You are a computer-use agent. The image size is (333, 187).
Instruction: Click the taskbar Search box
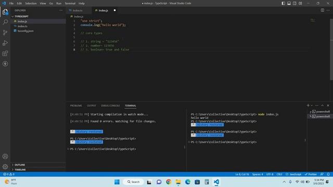click(133, 182)
